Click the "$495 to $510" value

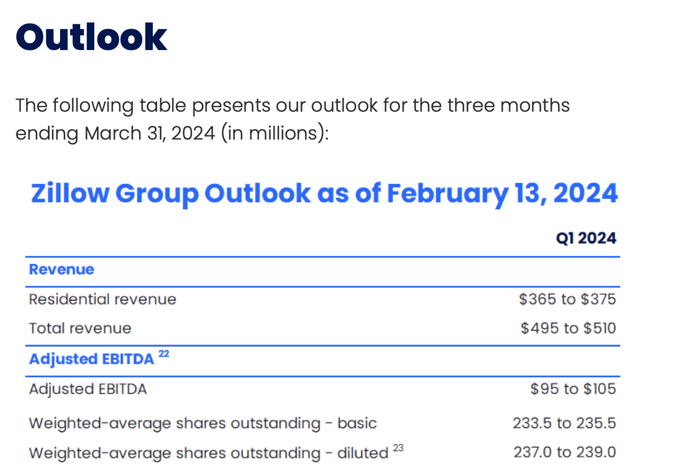pos(568,328)
